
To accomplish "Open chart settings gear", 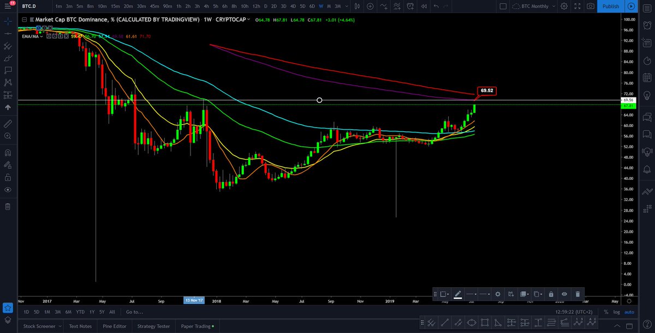I will [564, 7].
